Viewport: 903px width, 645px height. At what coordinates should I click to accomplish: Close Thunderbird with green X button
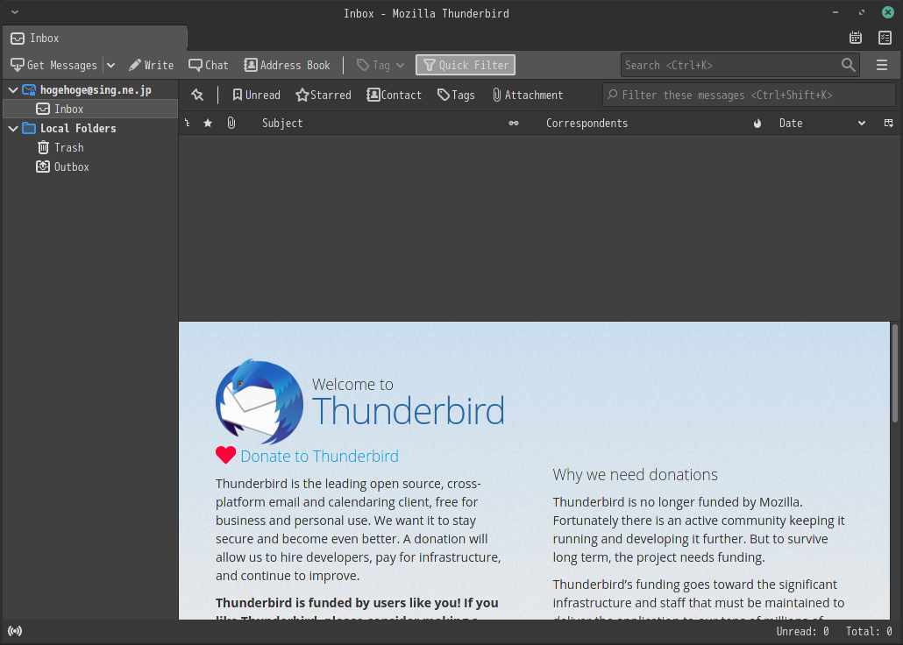pos(887,12)
